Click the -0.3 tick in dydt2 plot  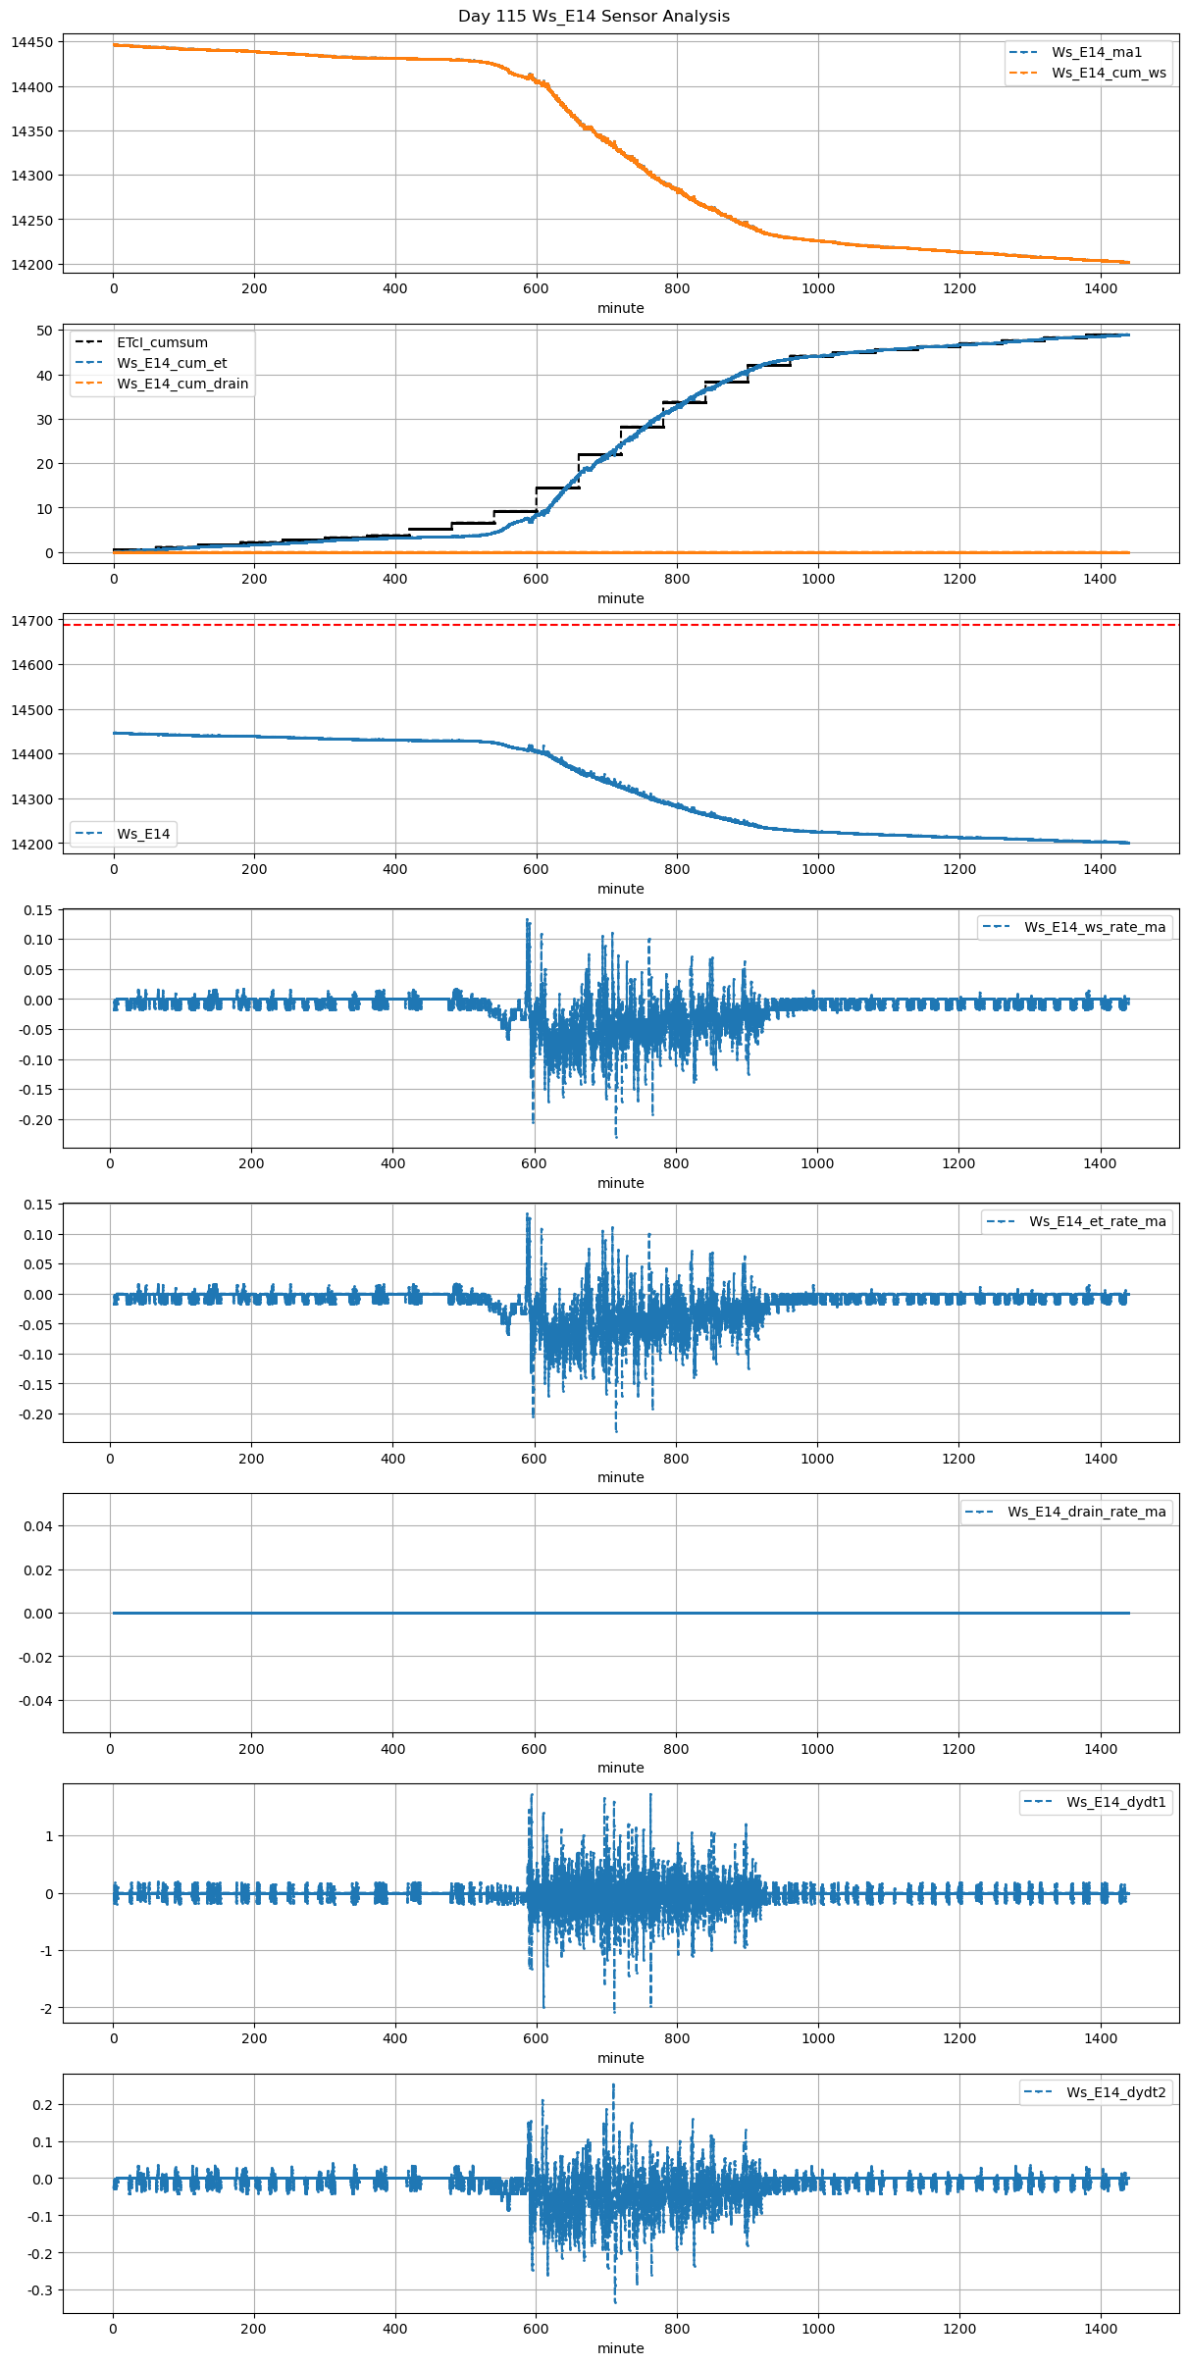(x=40, y=2290)
